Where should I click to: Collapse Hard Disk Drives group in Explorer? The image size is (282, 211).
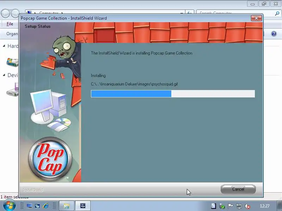point(4,46)
